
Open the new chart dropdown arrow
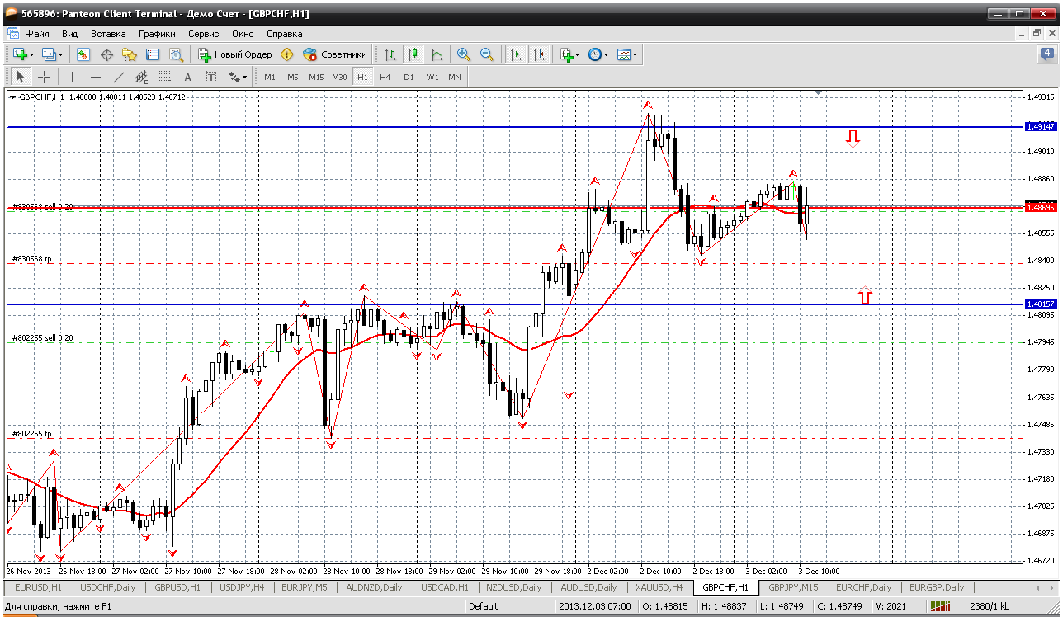point(31,54)
